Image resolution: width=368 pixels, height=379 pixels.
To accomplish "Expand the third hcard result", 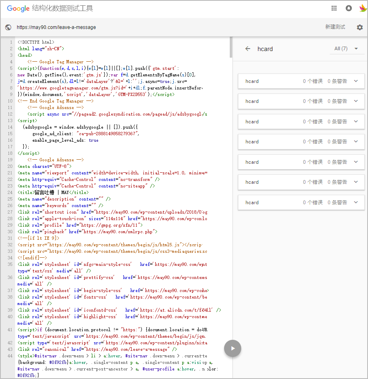I will (356, 121).
